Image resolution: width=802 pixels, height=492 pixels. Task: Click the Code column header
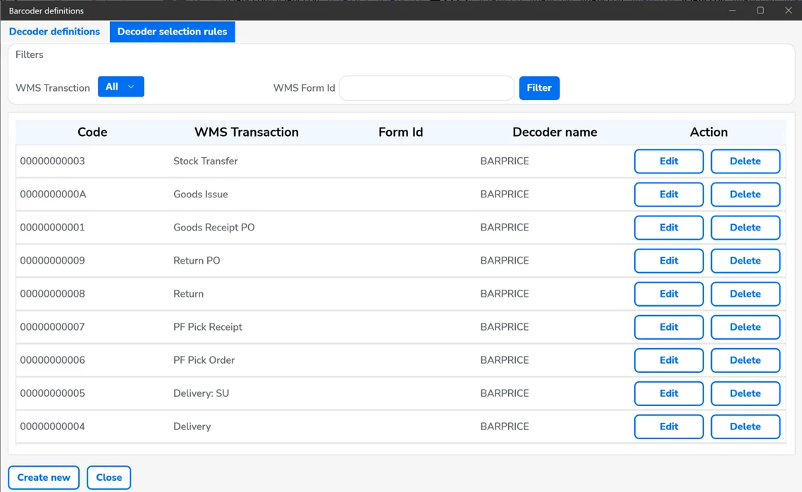(92, 133)
